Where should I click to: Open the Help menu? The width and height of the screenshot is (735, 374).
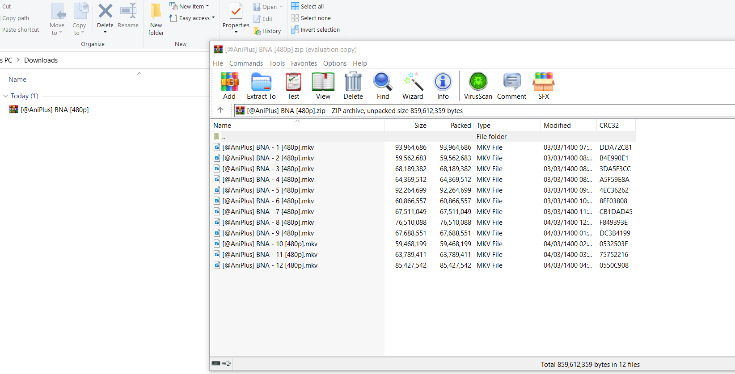pyautogui.click(x=360, y=63)
